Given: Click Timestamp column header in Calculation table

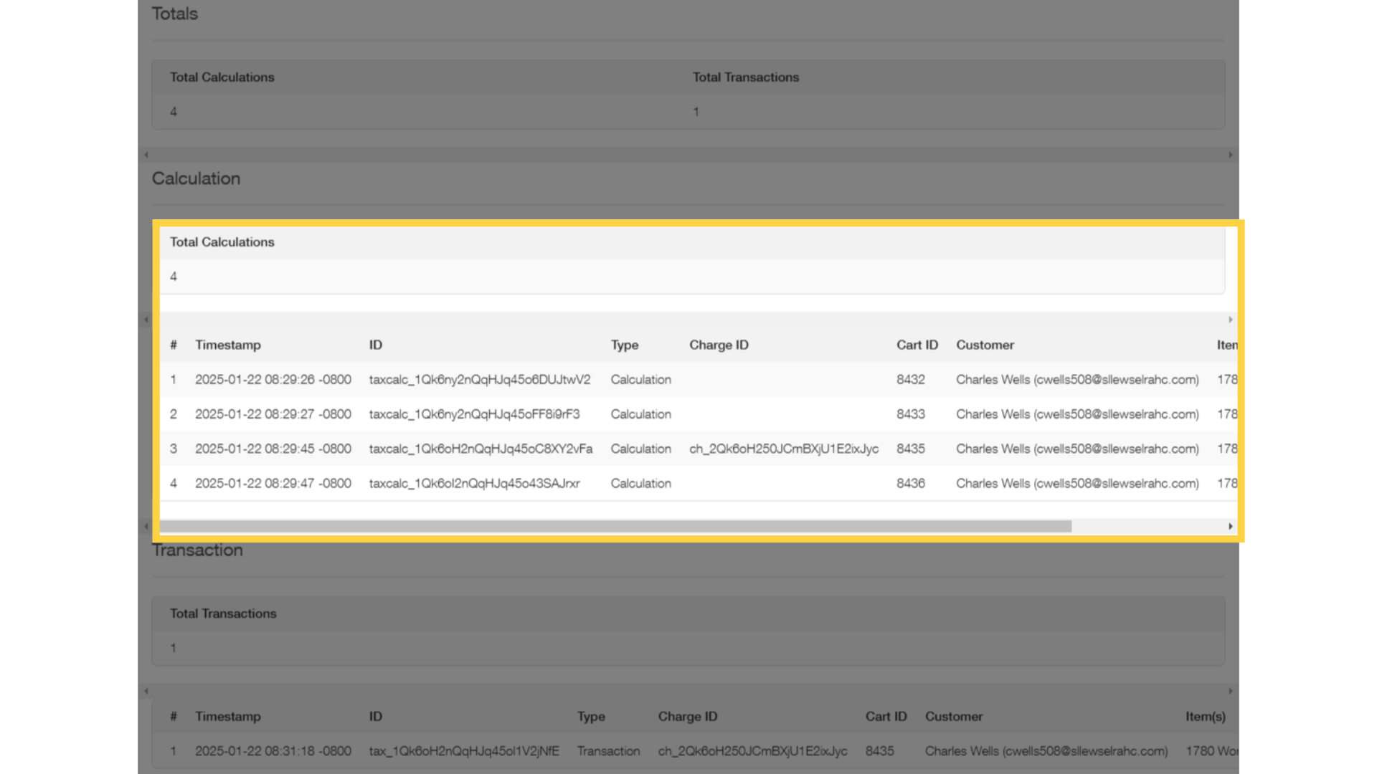Looking at the screenshot, I should coord(228,345).
